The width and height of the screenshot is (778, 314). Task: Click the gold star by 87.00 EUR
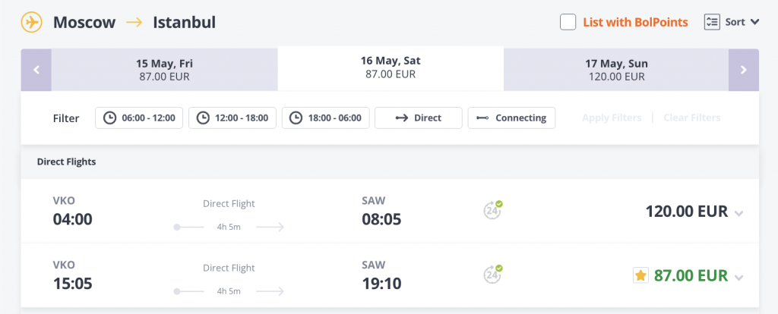pyautogui.click(x=640, y=275)
